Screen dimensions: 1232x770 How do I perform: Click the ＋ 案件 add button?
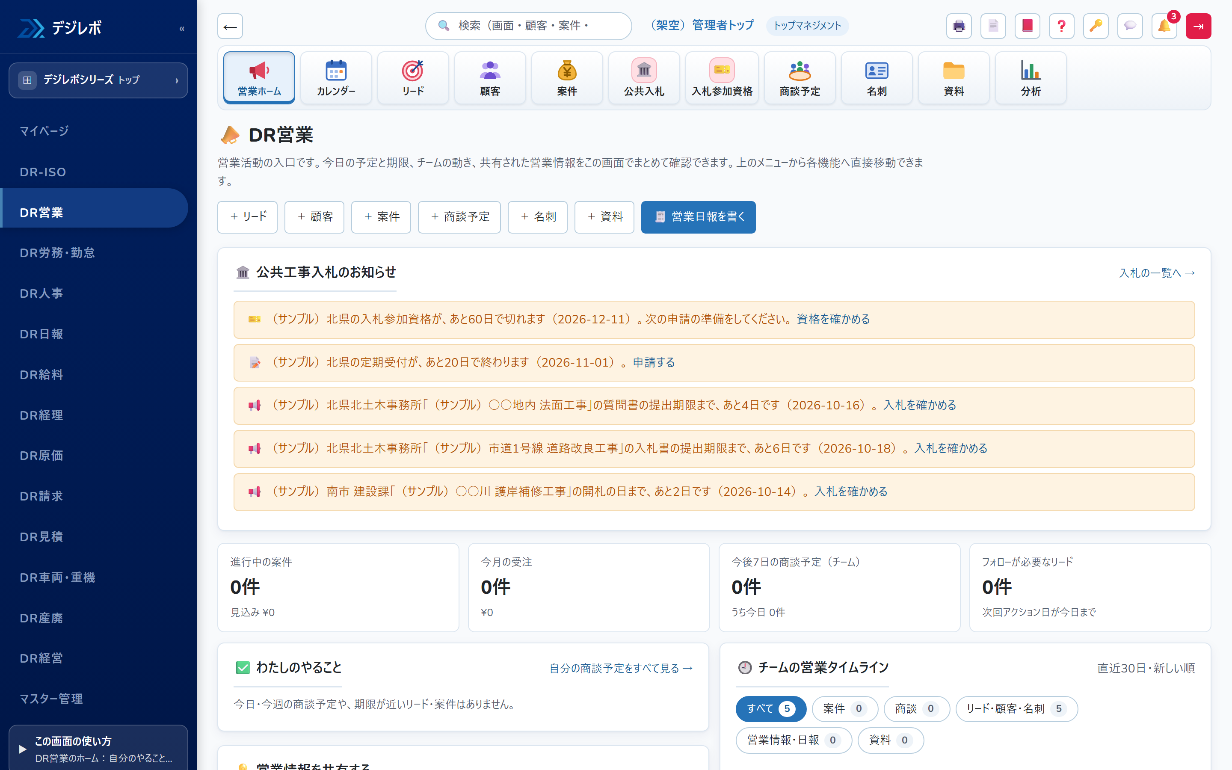pyautogui.click(x=381, y=217)
